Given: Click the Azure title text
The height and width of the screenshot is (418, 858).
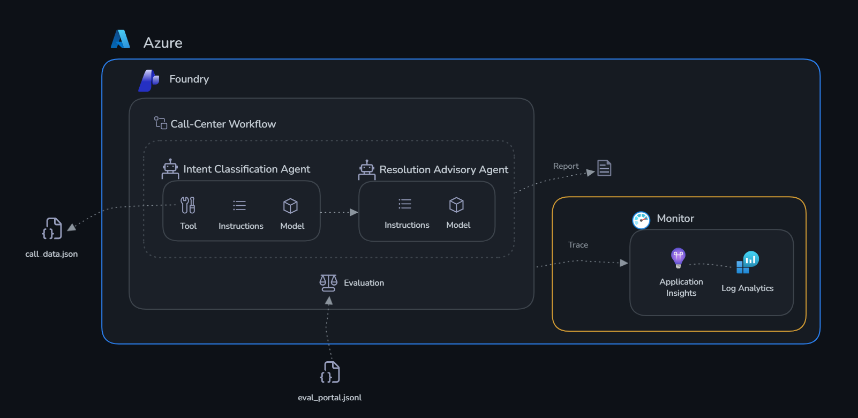Looking at the screenshot, I should [x=163, y=43].
